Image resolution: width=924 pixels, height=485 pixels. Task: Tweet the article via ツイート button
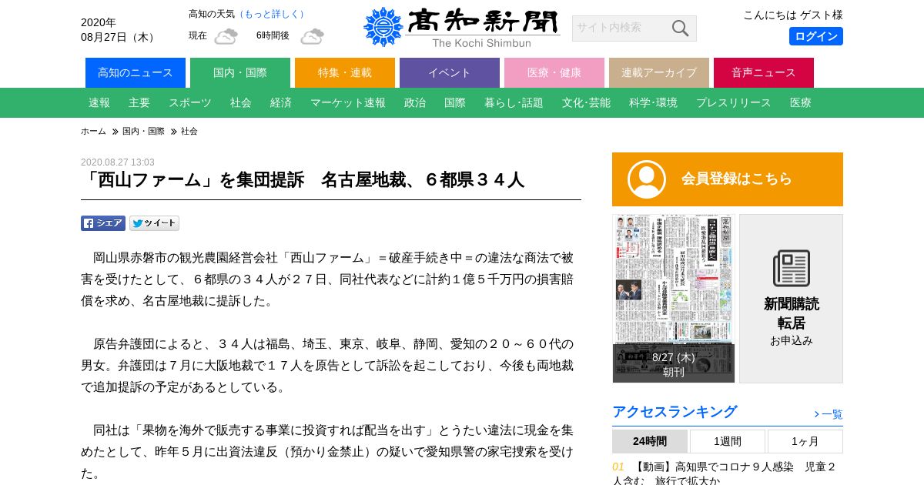click(x=154, y=223)
